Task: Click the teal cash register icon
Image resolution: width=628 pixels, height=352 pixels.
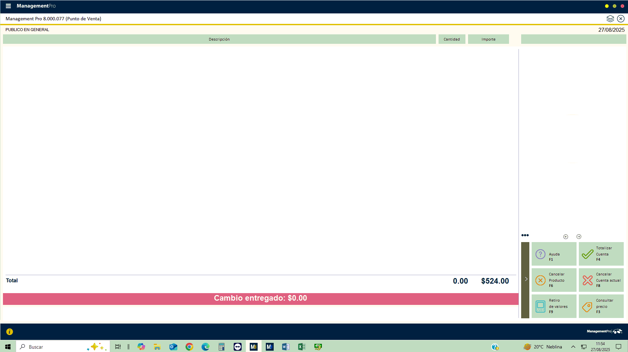Action: coord(540,307)
